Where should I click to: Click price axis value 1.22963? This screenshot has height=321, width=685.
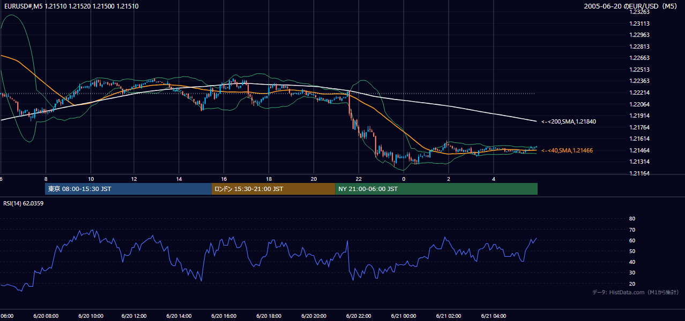[x=639, y=35]
